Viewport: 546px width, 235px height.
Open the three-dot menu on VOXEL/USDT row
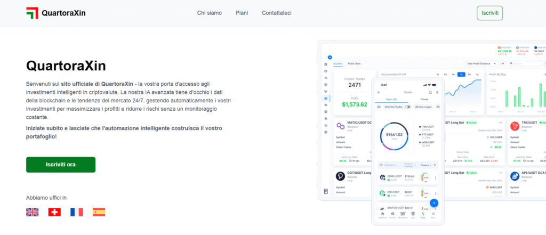[x=436, y=177]
